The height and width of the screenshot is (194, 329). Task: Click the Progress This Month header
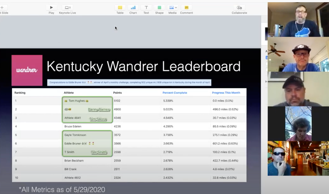226,93
